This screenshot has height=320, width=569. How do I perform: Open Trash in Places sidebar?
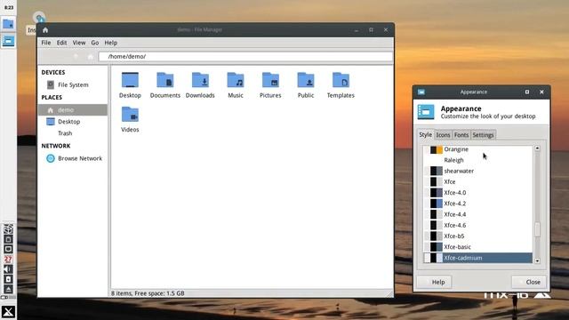73,133
